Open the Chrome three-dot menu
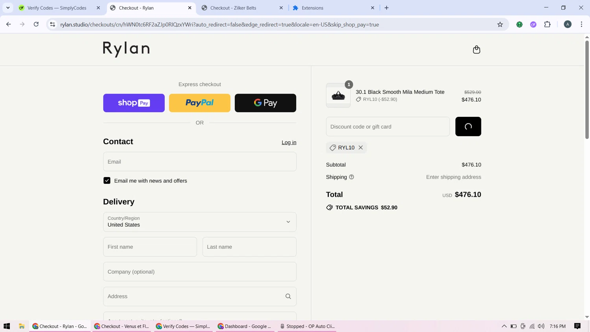The height and width of the screenshot is (332, 590). click(581, 24)
